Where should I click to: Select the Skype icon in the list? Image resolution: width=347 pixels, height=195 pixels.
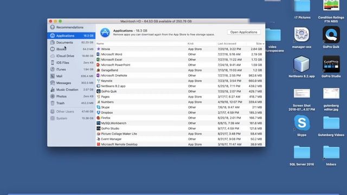tap(99, 107)
